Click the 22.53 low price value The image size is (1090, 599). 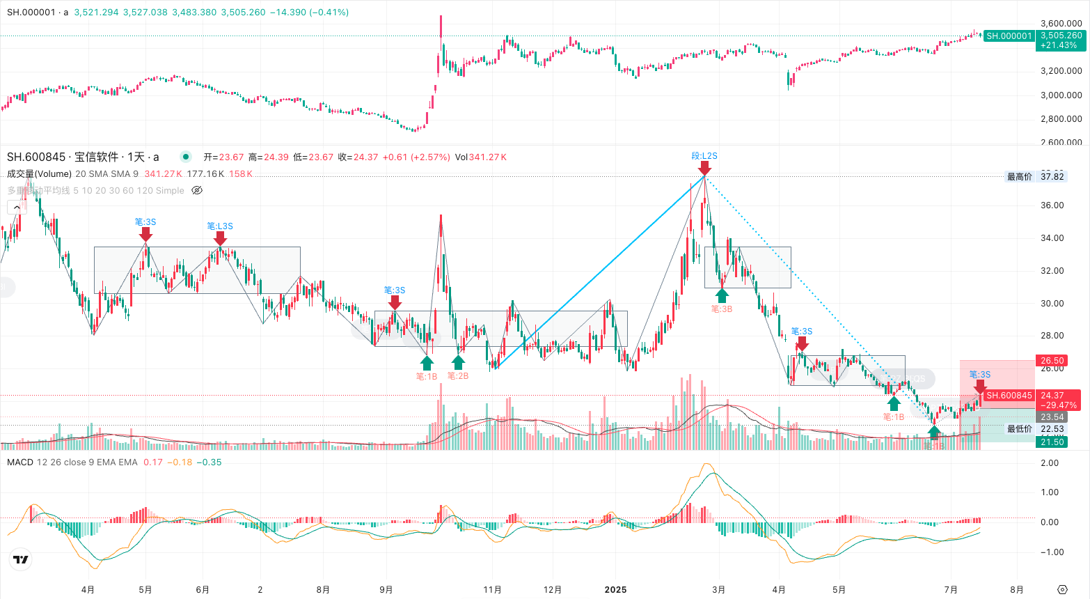click(x=1052, y=429)
